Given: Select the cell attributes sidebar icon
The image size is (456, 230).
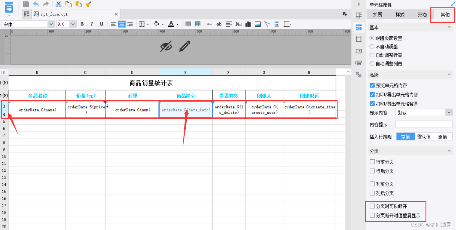Looking at the screenshot, I should click(x=359, y=27).
